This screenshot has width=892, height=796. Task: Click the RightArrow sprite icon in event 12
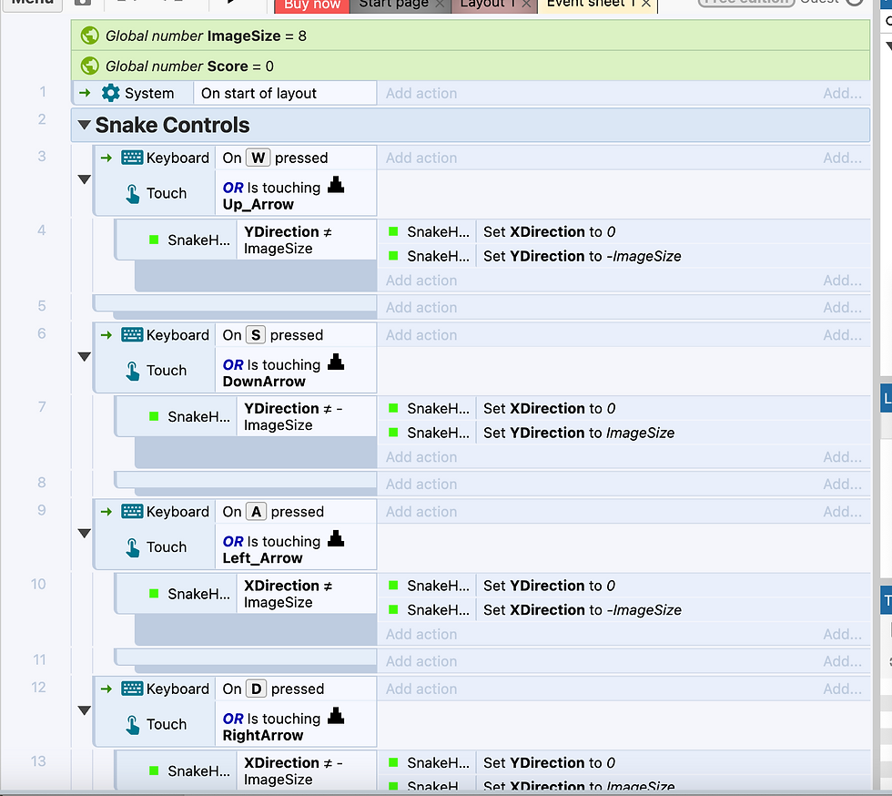(336, 715)
